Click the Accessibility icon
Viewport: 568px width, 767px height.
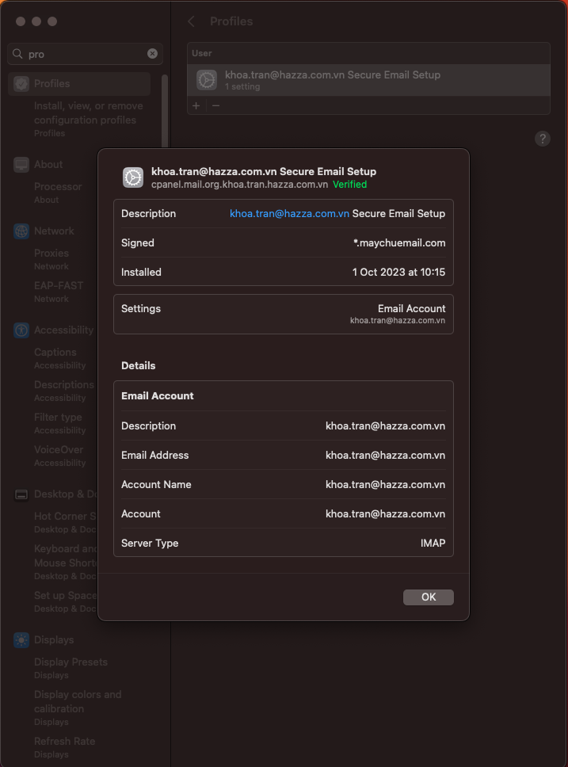point(21,330)
